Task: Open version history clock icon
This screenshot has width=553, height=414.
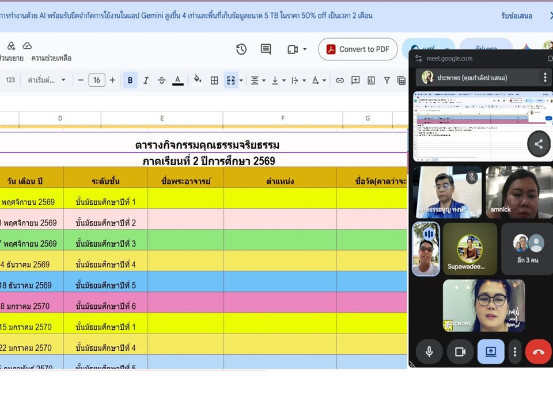Action: 241,49
